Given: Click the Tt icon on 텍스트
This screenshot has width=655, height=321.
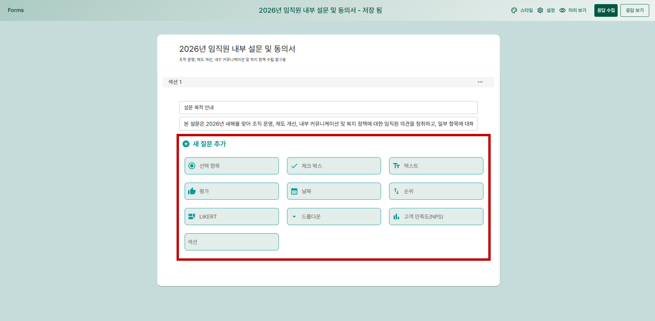Looking at the screenshot, I should tap(396, 166).
